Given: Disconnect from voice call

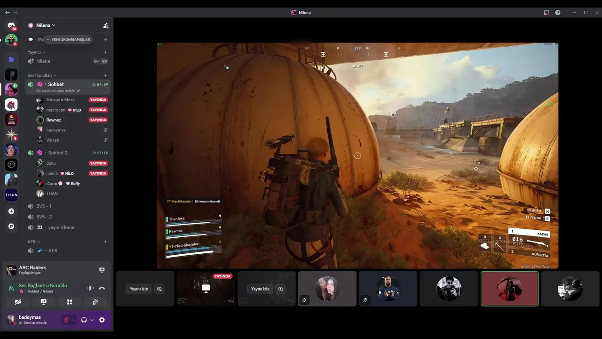Looking at the screenshot, I should click(x=102, y=288).
